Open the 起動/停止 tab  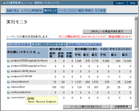pos(13,11)
